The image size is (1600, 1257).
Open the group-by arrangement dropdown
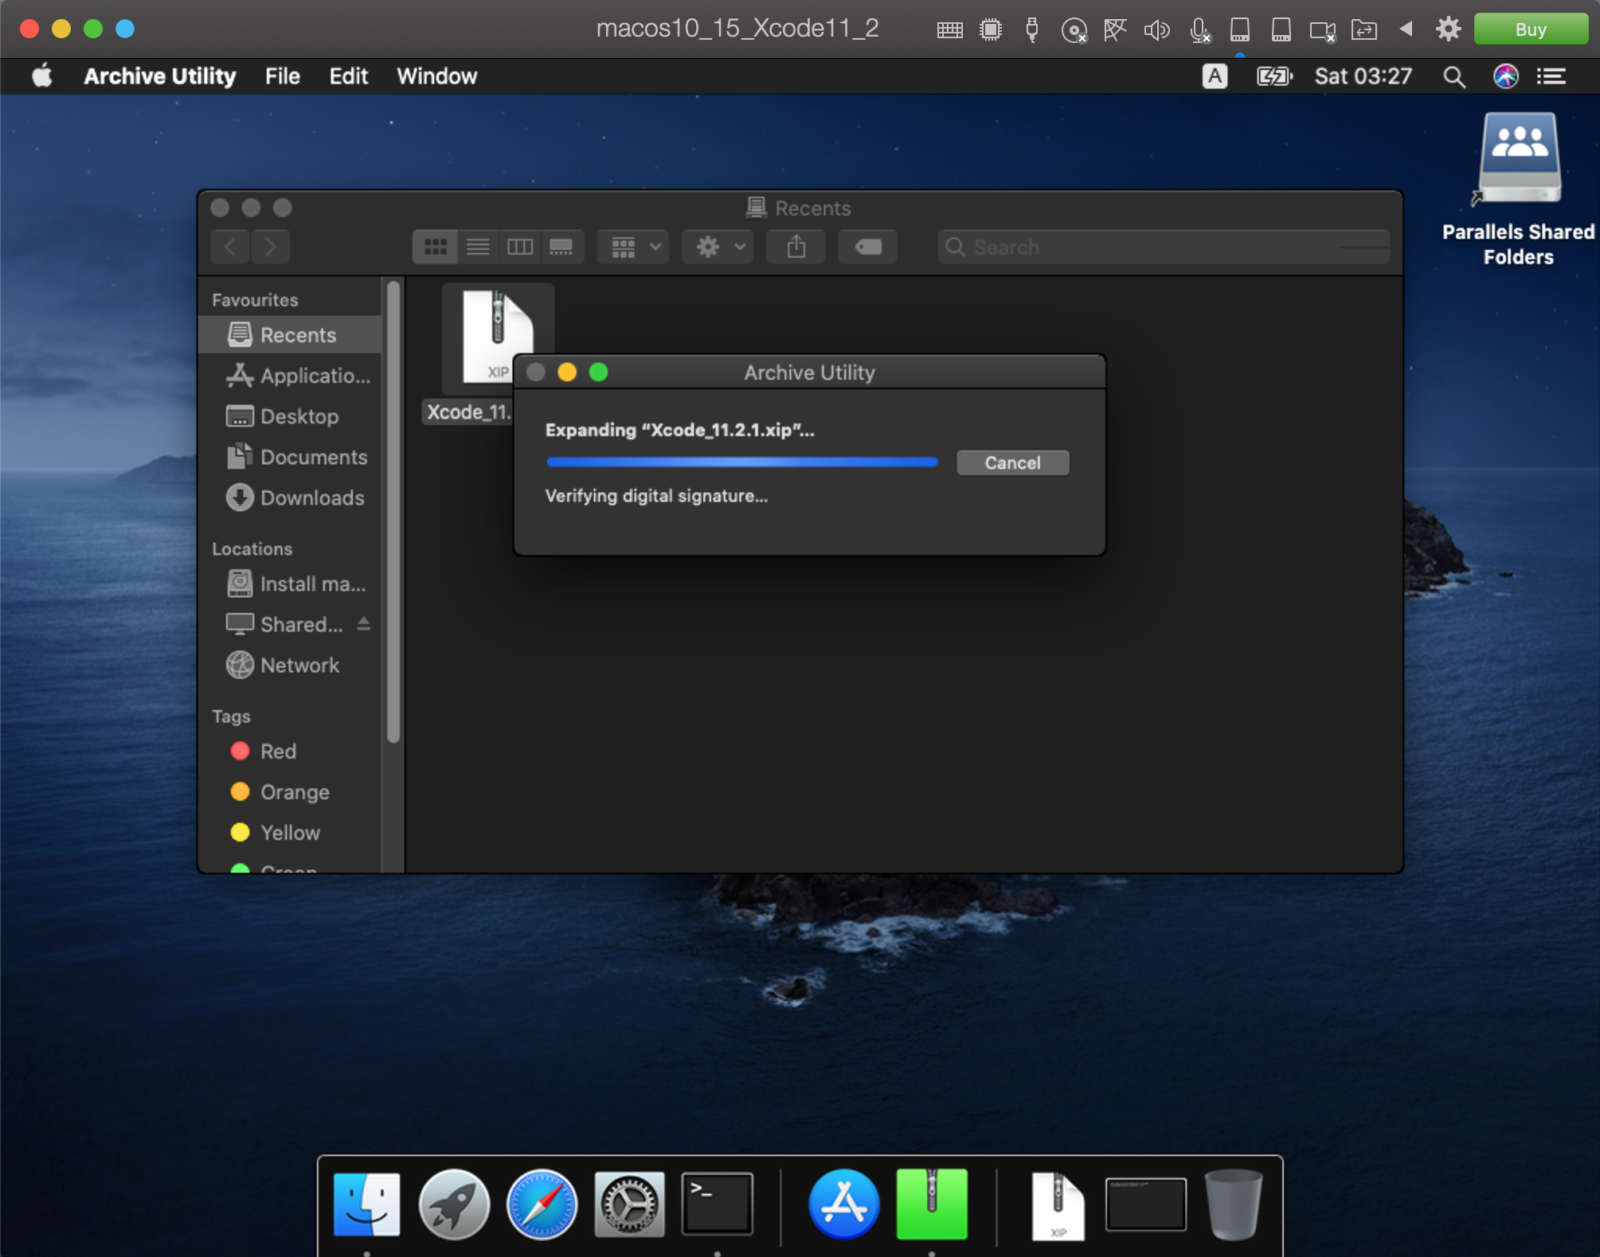[x=635, y=247]
